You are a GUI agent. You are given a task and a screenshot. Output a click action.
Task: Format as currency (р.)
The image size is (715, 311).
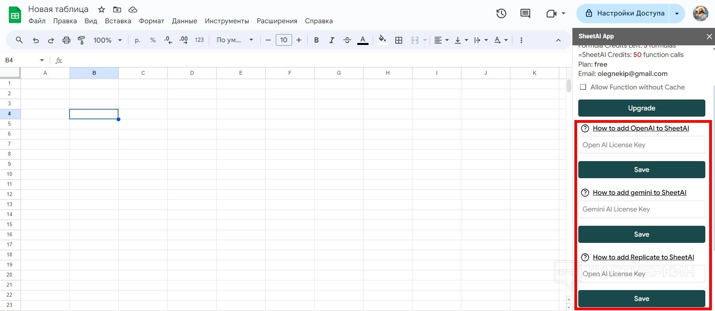[x=137, y=40]
